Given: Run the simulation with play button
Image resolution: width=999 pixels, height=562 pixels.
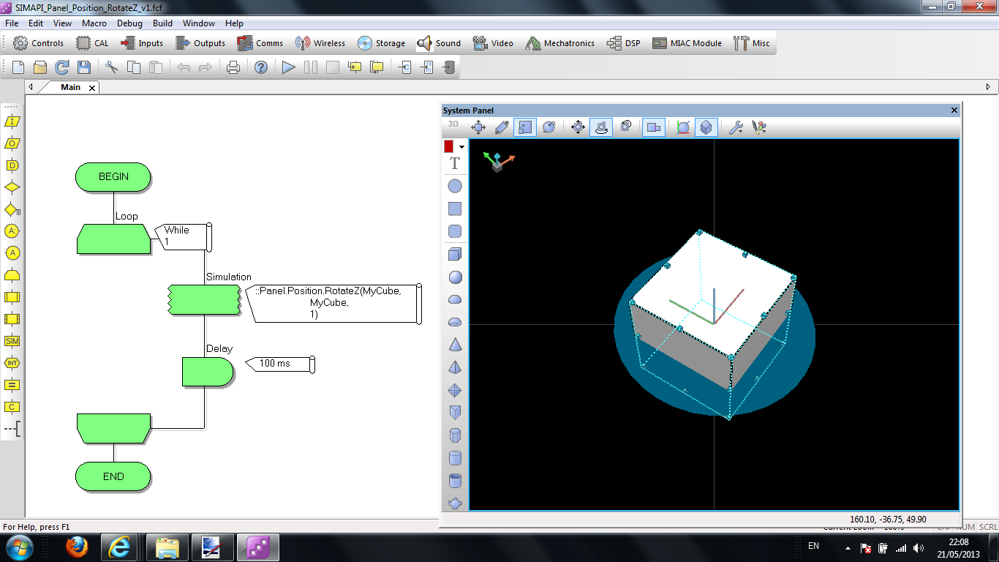Looking at the screenshot, I should (x=289, y=67).
